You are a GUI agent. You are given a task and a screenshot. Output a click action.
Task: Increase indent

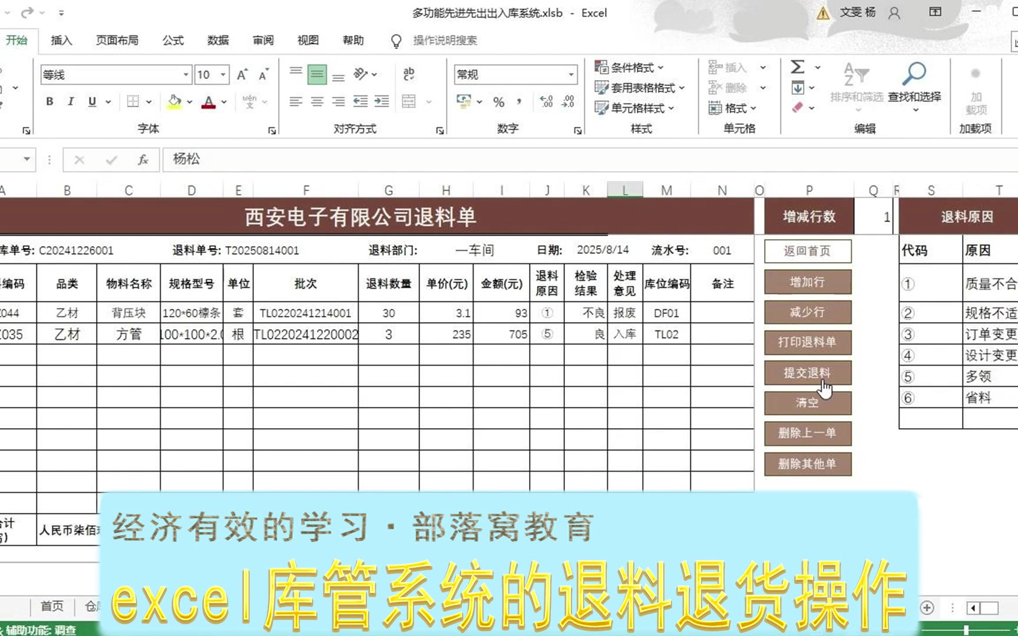[382, 101]
